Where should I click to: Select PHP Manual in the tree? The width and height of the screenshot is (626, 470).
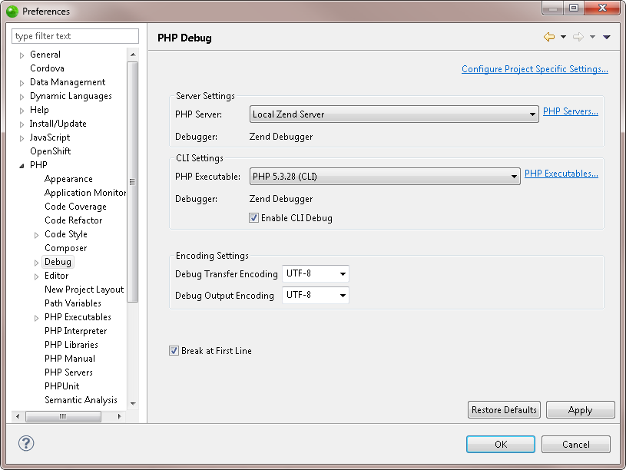tap(69, 358)
